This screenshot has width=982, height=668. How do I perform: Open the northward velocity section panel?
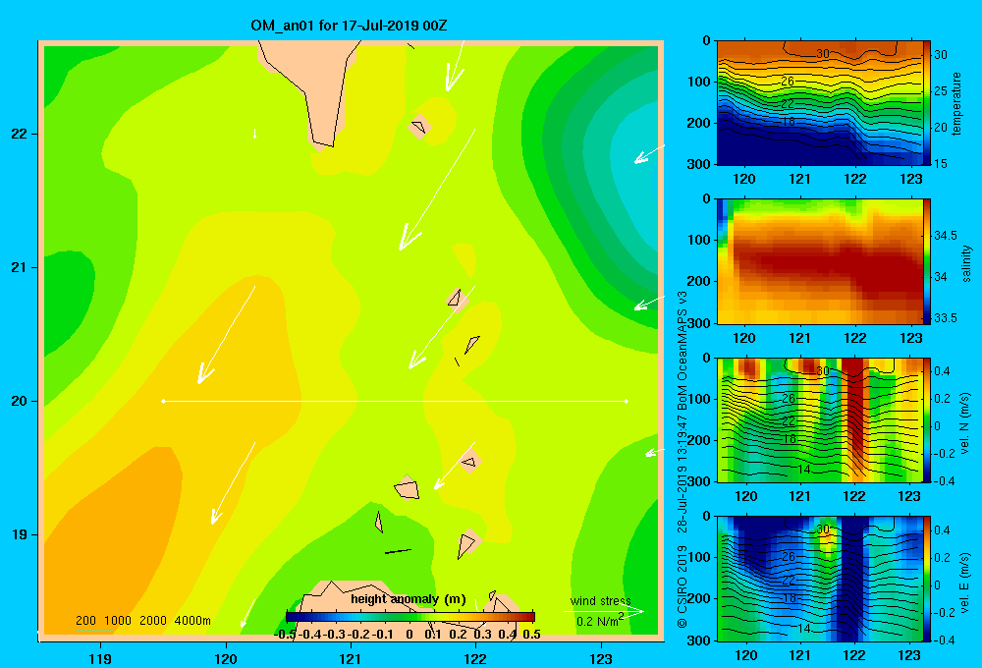[820, 419]
